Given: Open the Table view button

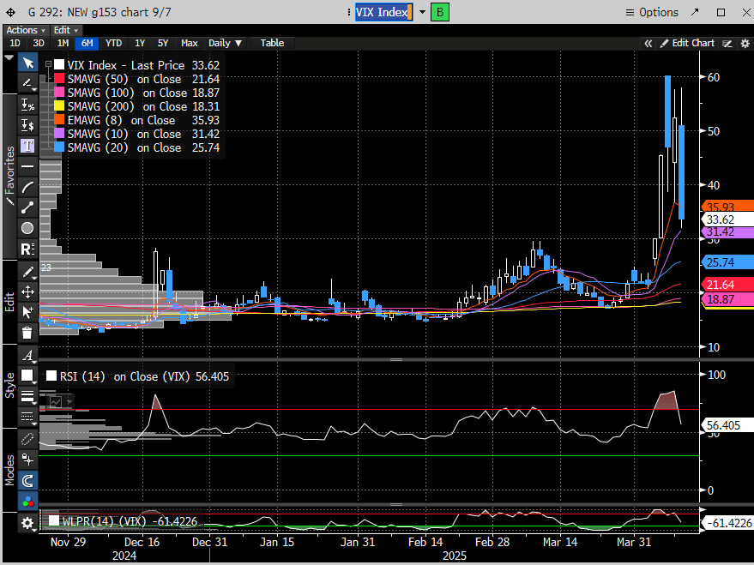Looking at the screenshot, I should point(272,43).
